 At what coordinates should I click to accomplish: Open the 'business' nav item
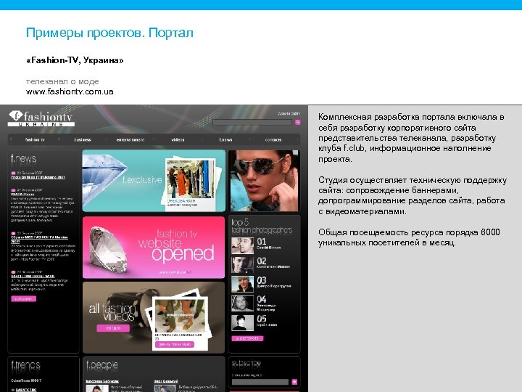point(82,139)
